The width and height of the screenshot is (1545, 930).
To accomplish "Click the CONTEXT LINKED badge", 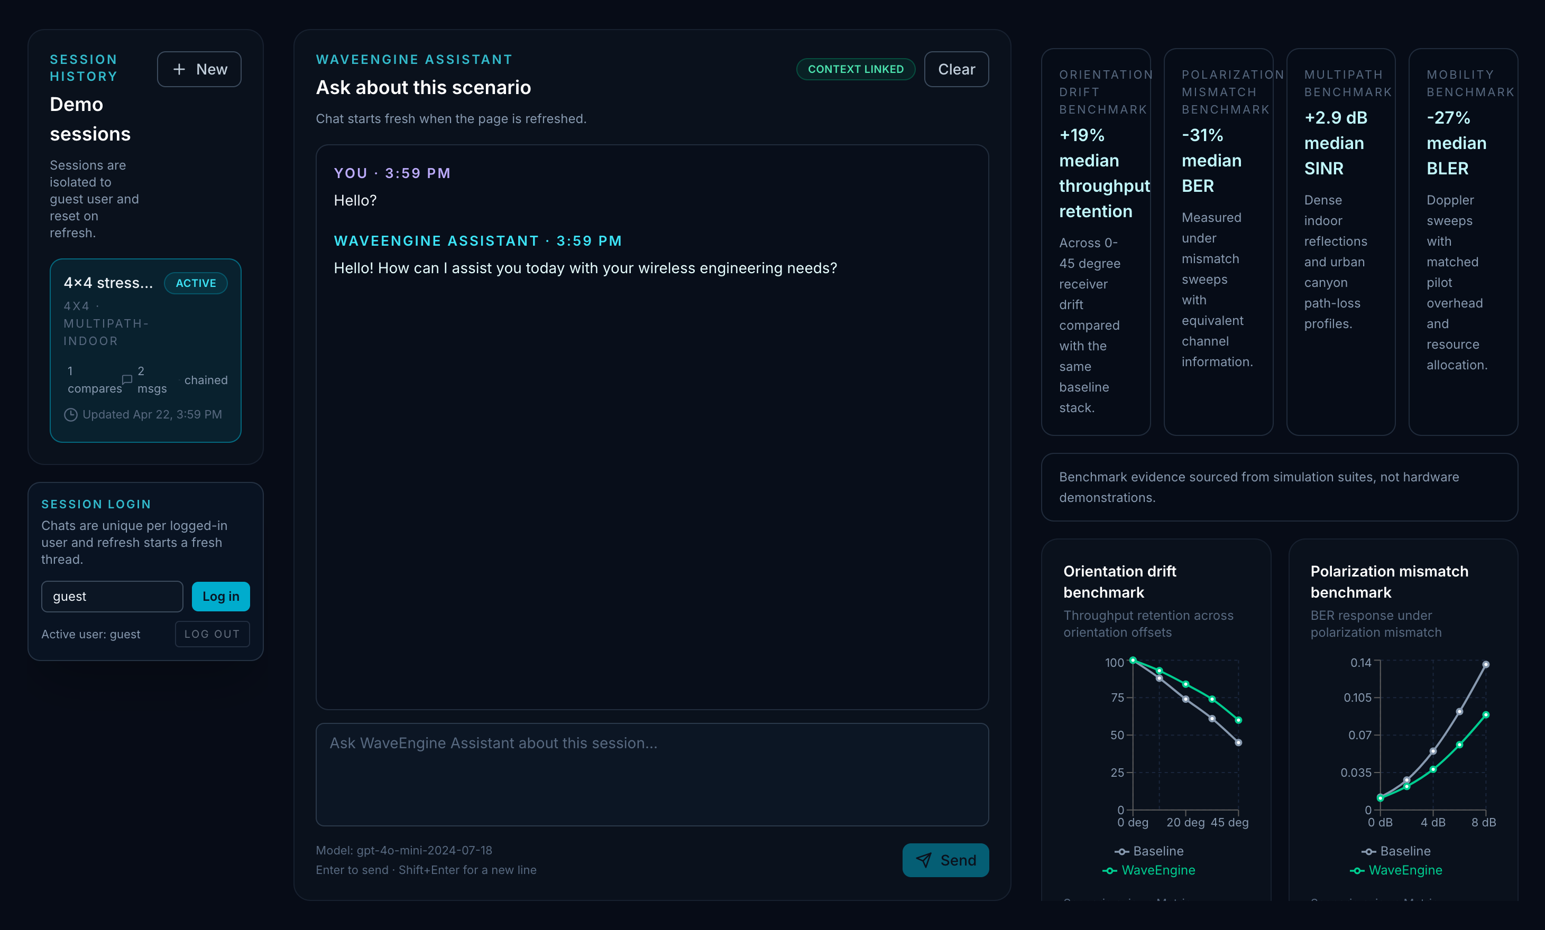I will (856, 69).
